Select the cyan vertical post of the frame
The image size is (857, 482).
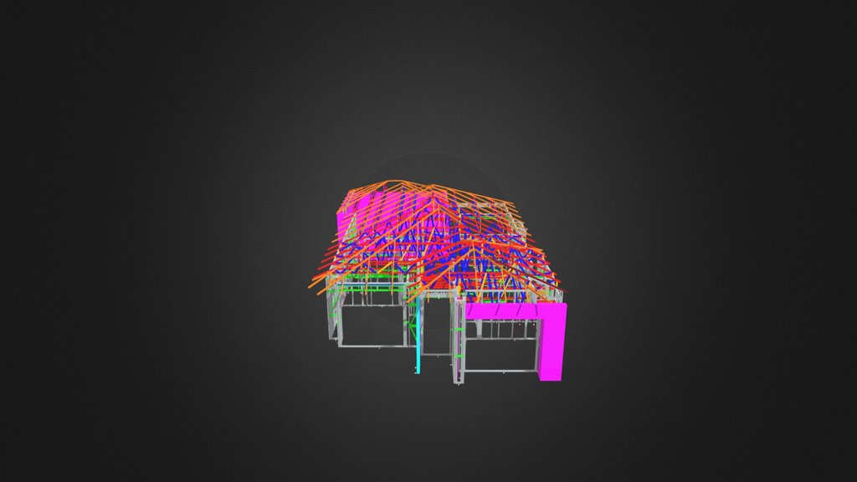418,336
